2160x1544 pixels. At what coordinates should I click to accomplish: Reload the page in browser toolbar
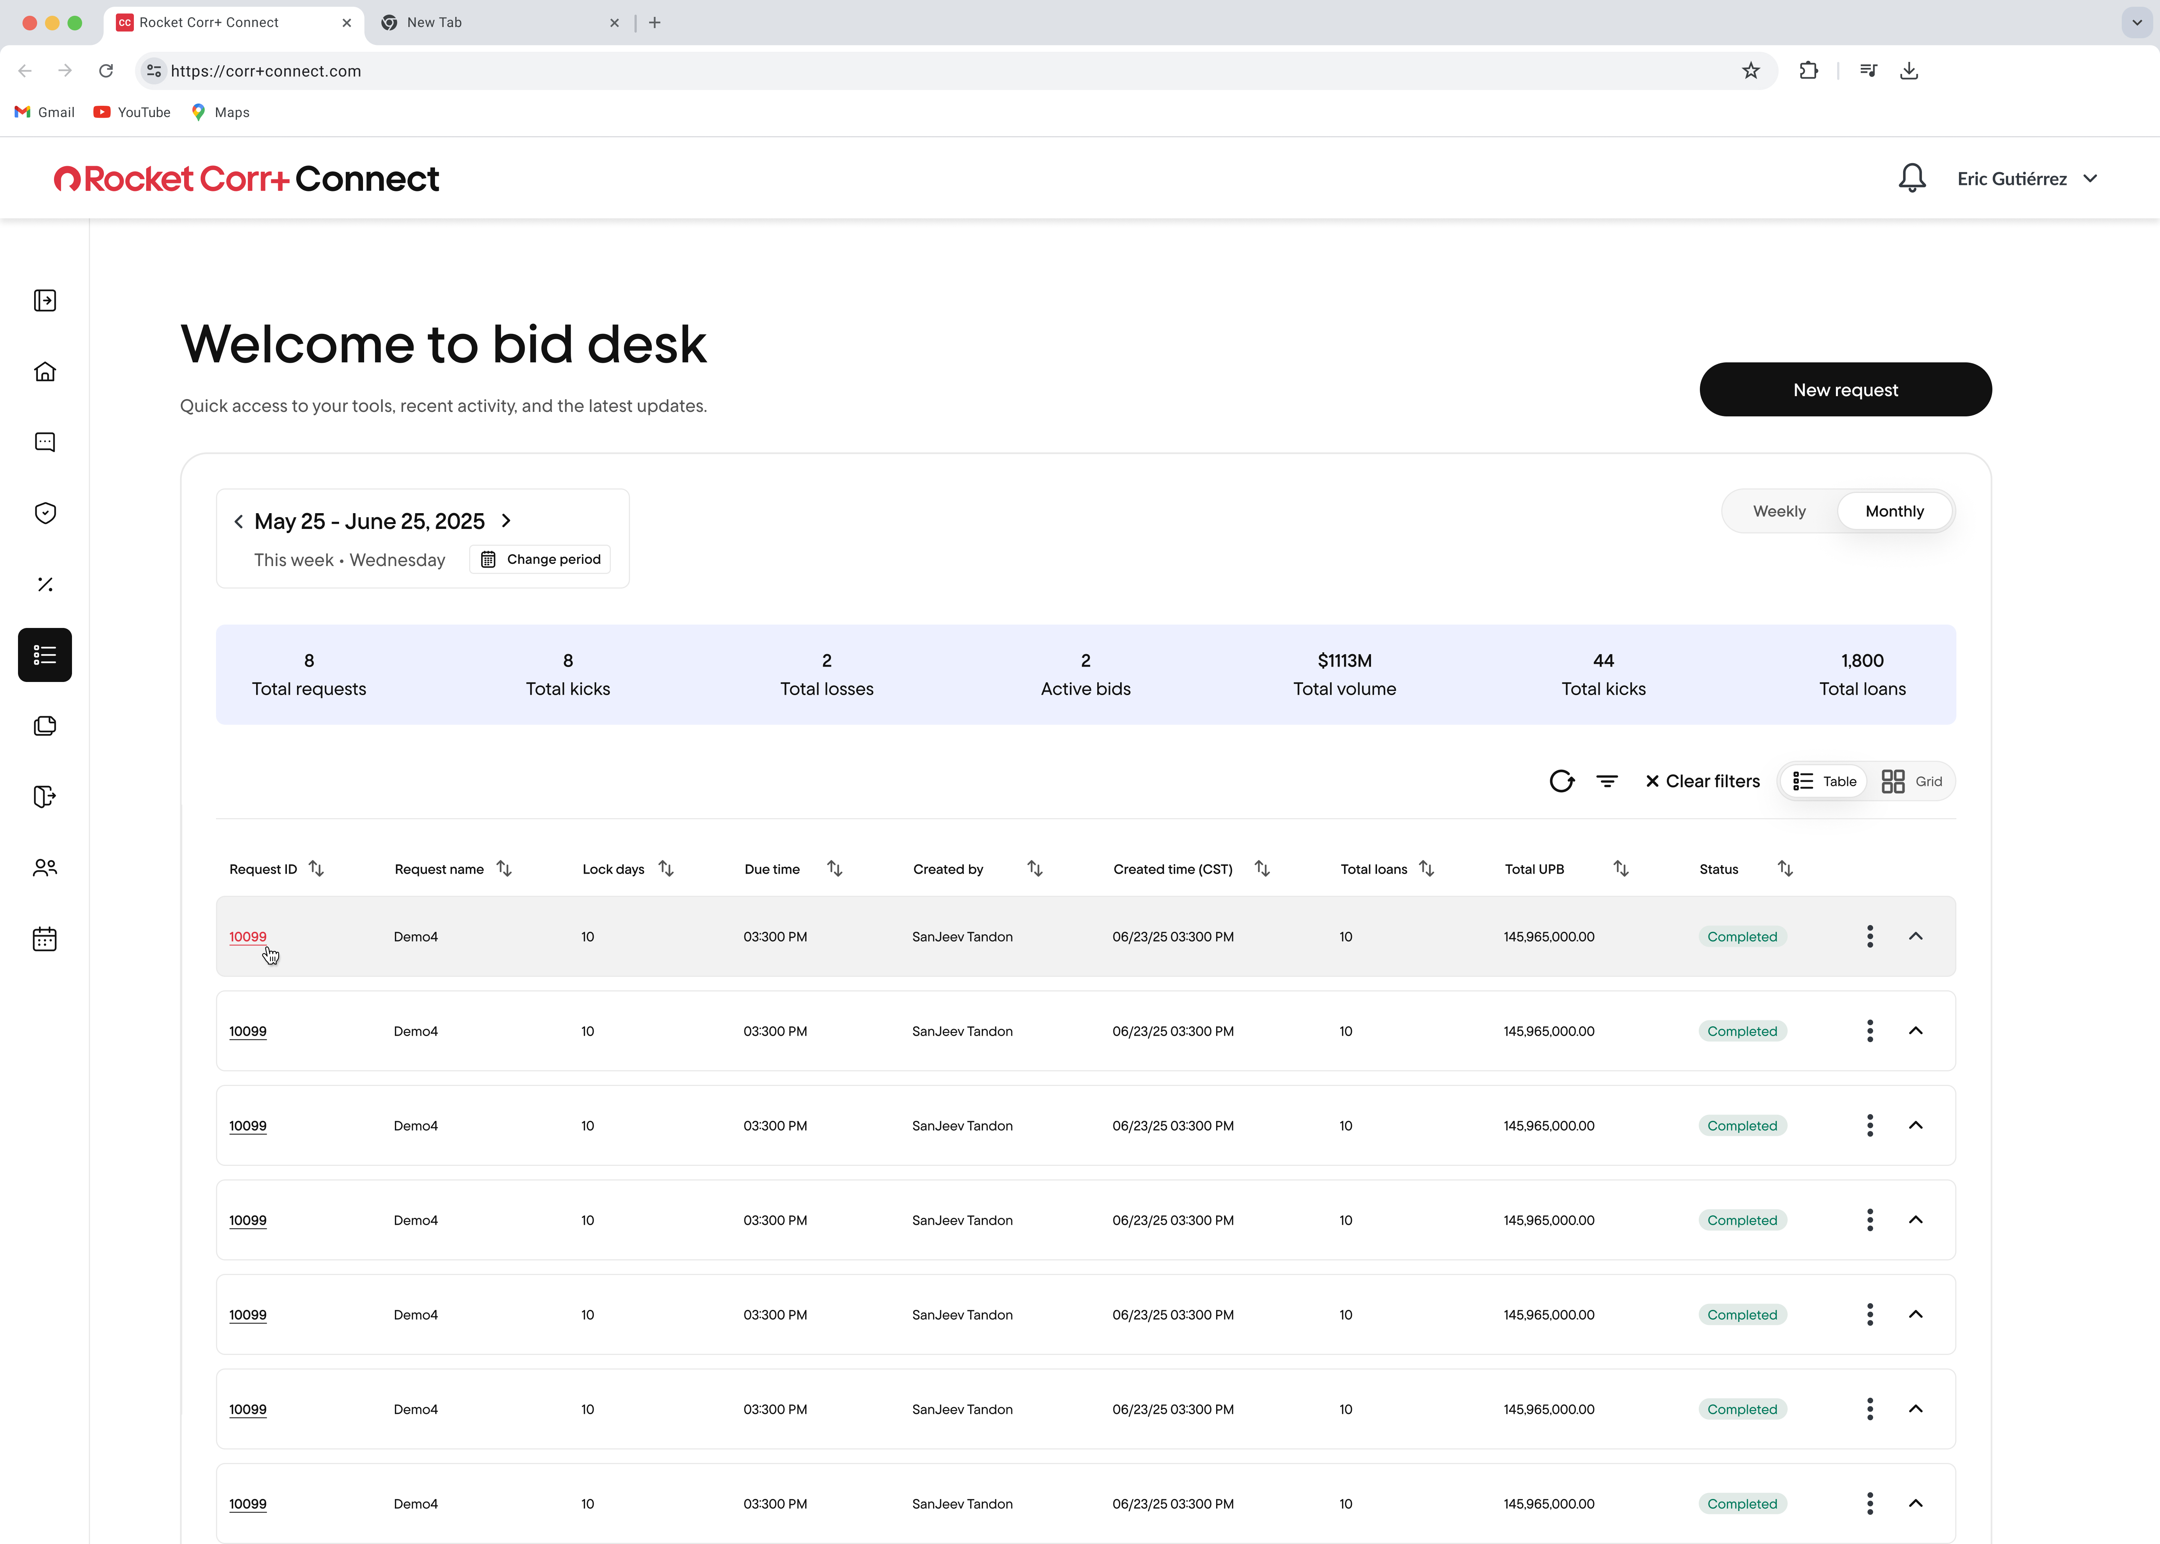106,71
